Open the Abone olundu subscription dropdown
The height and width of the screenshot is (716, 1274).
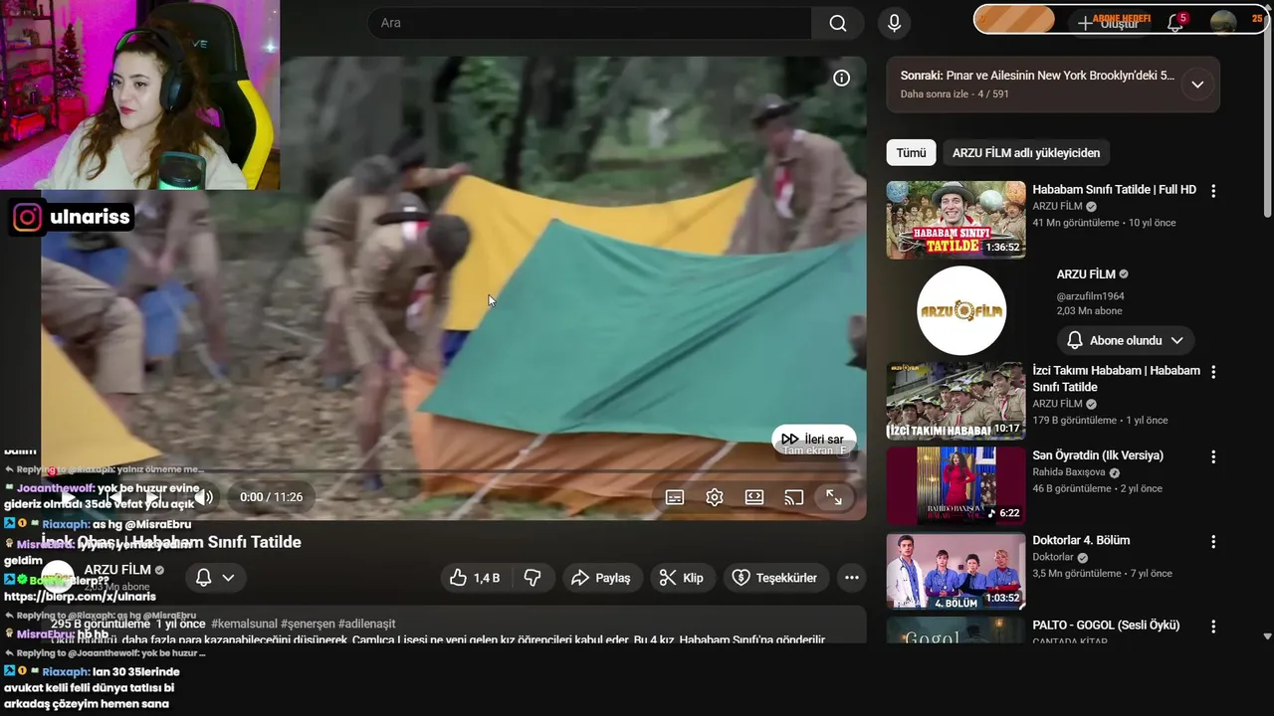pyautogui.click(x=1125, y=340)
